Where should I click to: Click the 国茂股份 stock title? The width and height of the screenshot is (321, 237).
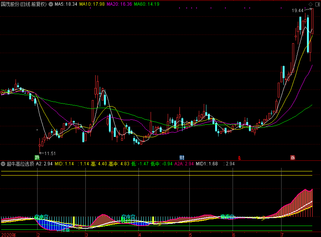(x=10, y=5)
